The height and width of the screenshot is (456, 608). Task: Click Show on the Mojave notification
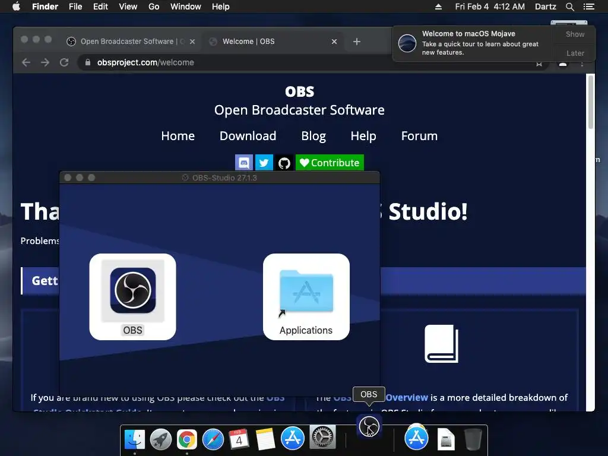pos(575,34)
